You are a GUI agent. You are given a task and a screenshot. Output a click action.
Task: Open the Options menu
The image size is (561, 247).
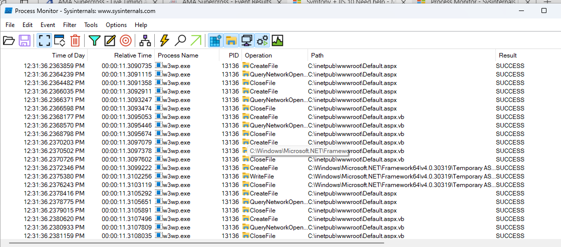tap(116, 25)
